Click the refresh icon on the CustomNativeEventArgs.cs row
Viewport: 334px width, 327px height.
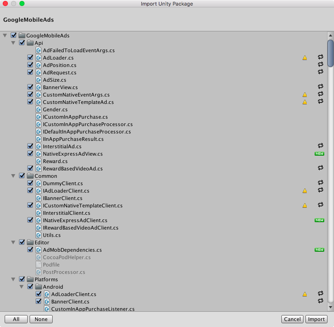tap(320, 94)
